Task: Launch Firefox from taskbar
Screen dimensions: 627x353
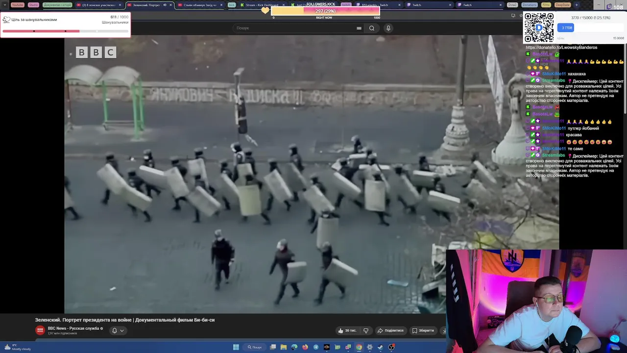Action: pos(305,347)
